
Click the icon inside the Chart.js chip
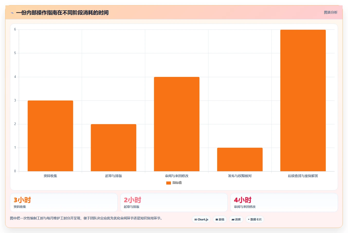tap(196, 220)
